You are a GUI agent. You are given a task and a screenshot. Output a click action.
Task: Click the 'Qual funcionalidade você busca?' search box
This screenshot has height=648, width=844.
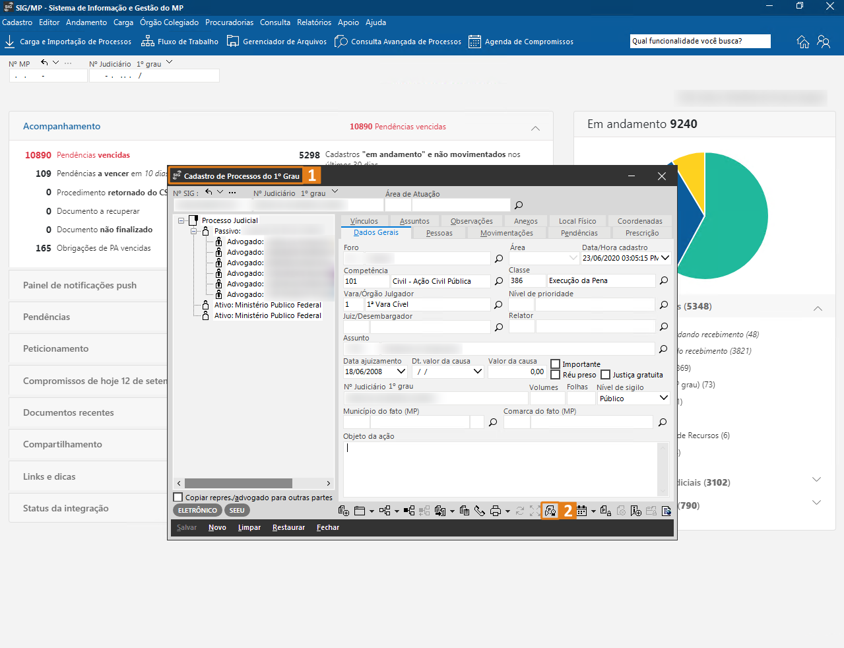point(700,41)
